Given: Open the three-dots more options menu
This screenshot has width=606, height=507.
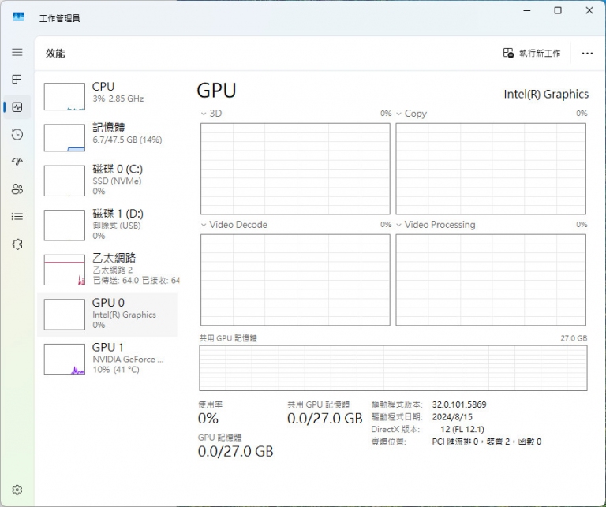Looking at the screenshot, I should coord(587,54).
